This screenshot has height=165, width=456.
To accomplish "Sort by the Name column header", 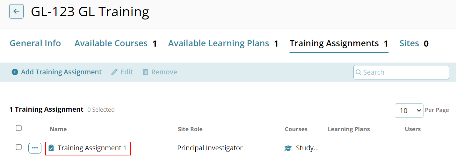I will [58, 129].
